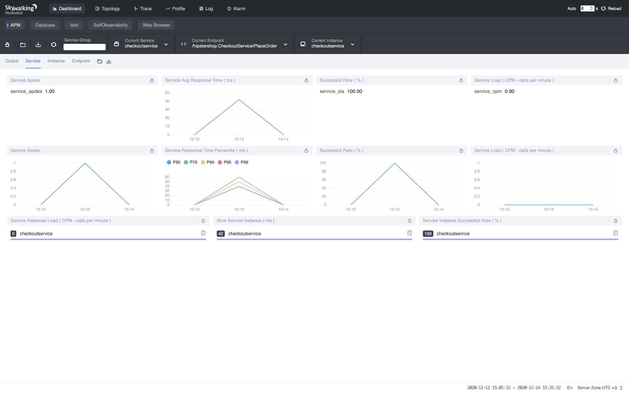Switch to the Instance tab
Viewport: 629px width, 393px height.
click(x=56, y=61)
